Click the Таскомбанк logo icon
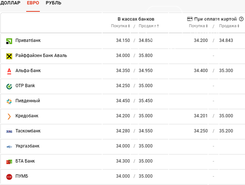Image resolution: width=245 pixels, height=185 pixels. [9, 131]
